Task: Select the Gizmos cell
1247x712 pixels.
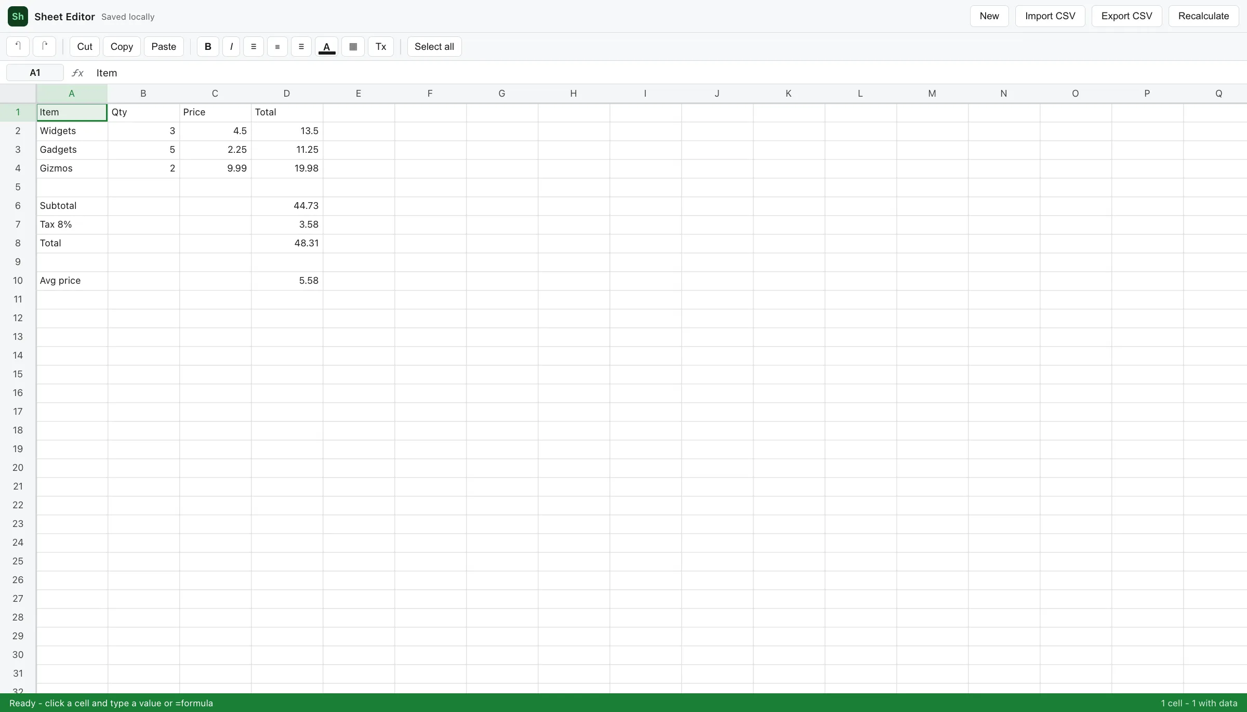Action: point(72,168)
